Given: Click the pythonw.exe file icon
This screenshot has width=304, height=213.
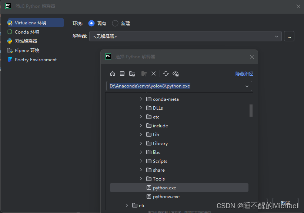Looking at the screenshot, I should 149,196.
